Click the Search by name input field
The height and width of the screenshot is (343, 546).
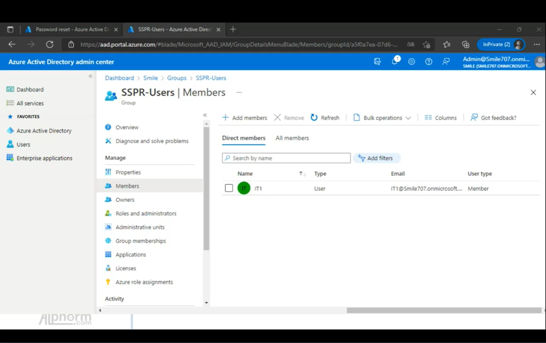[x=286, y=158]
